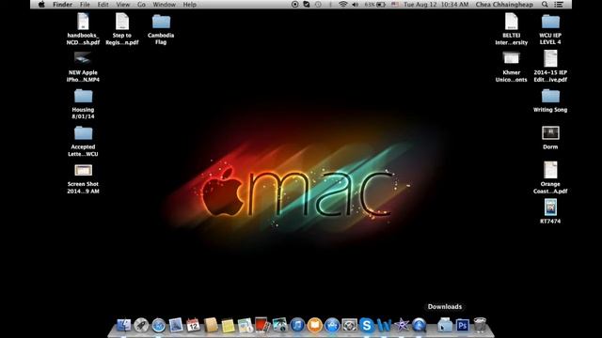The height and width of the screenshot is (338, 602).
Task: Open the Window menu
Action: [x=164, y=4]
